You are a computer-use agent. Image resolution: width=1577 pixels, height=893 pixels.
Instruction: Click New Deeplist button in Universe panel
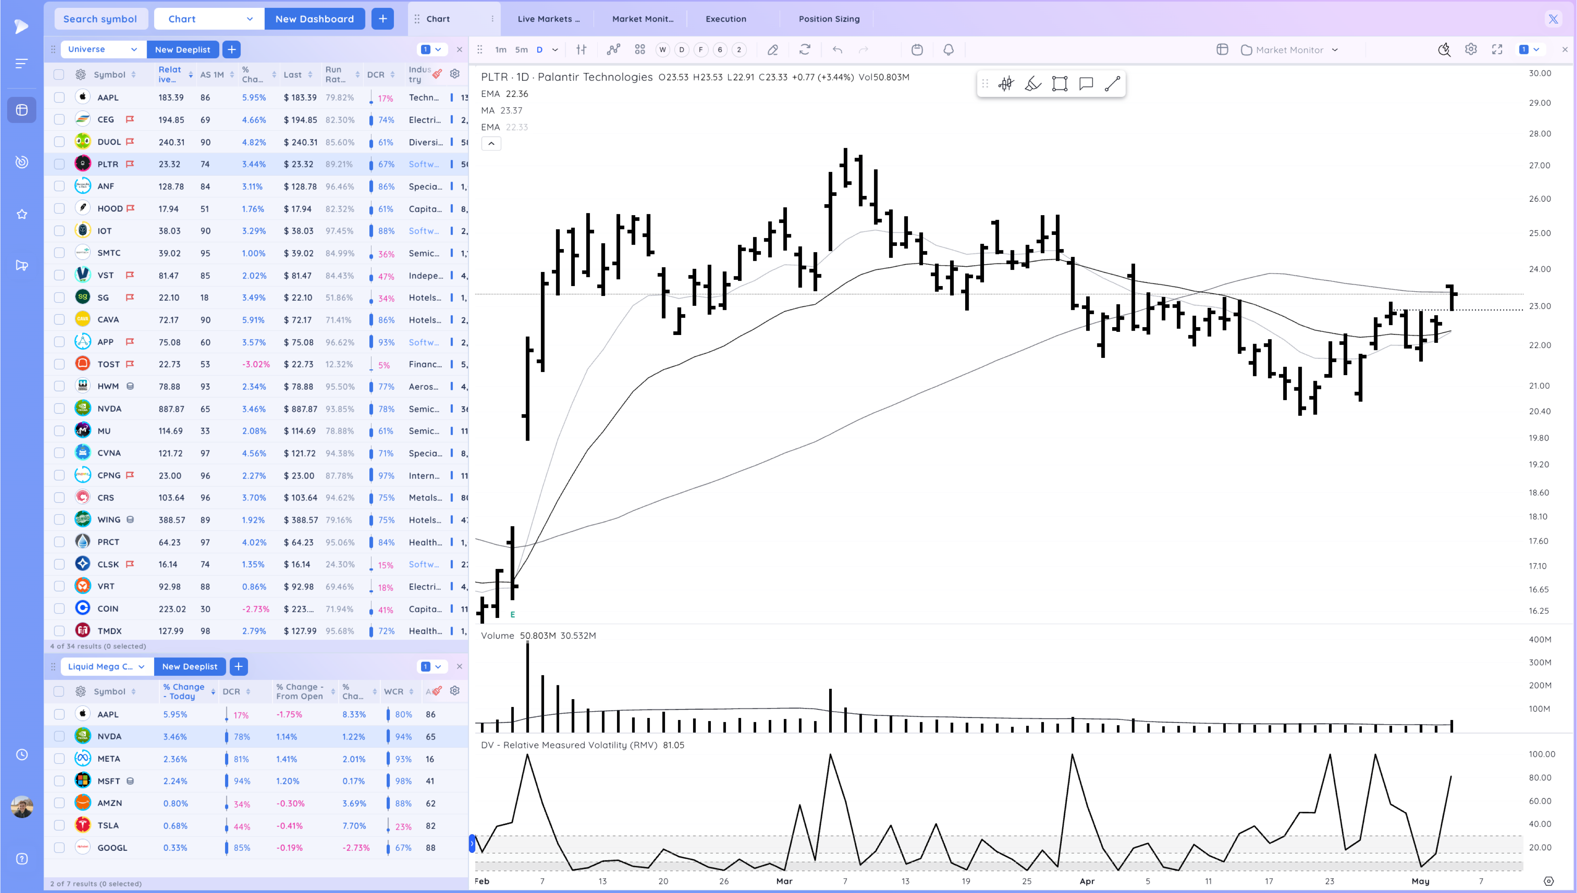(182, 49)
